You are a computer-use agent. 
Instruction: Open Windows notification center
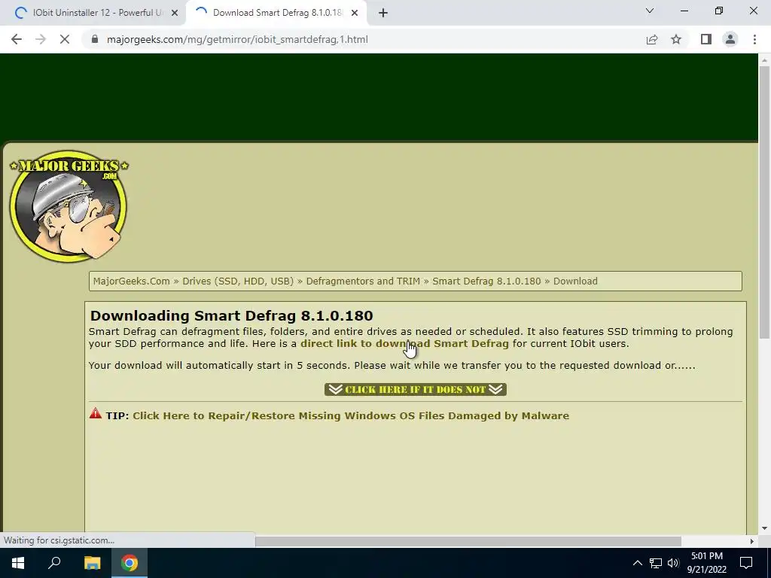(746, 563)
